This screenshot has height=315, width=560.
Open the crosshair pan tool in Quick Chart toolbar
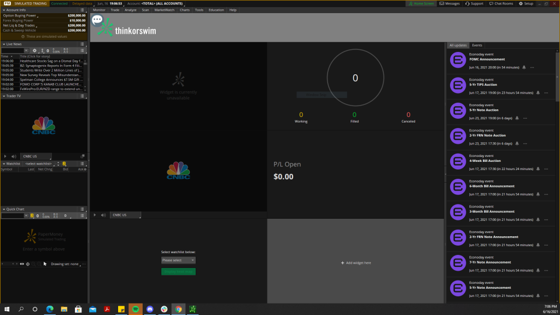(27, 264)
